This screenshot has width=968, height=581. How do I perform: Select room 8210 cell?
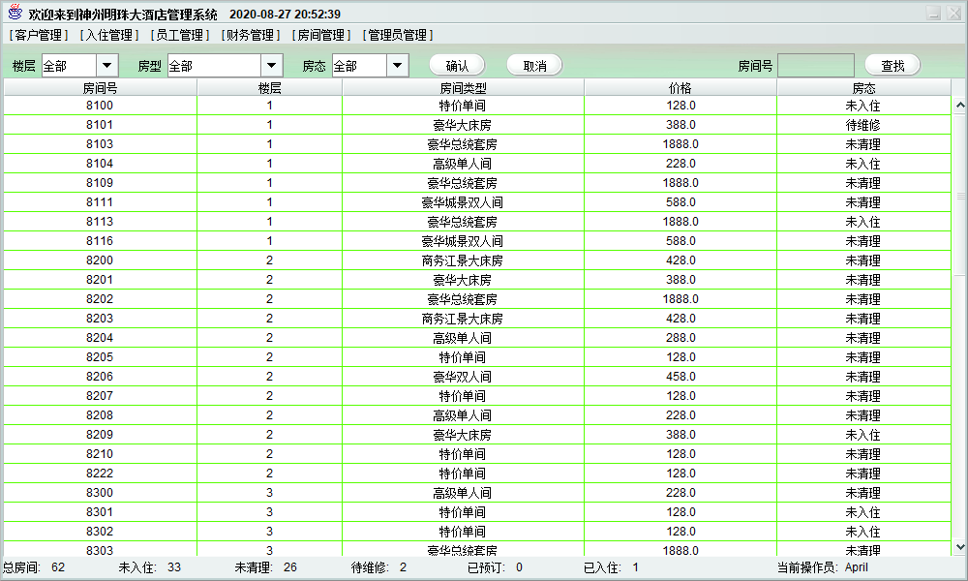[x=100, y=454]
